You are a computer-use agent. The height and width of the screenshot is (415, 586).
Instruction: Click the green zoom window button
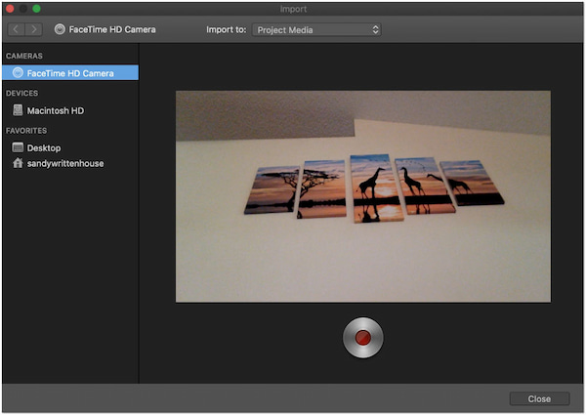coord(37,9)
